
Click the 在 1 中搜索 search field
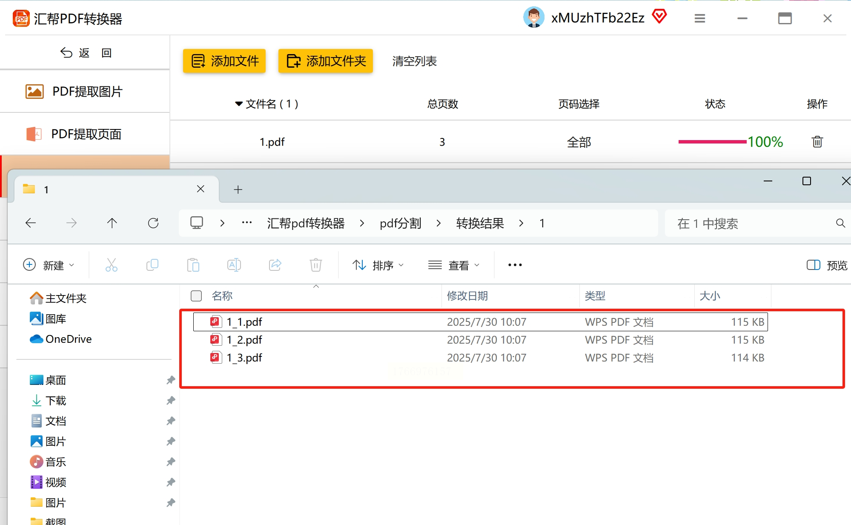(749, 224)
